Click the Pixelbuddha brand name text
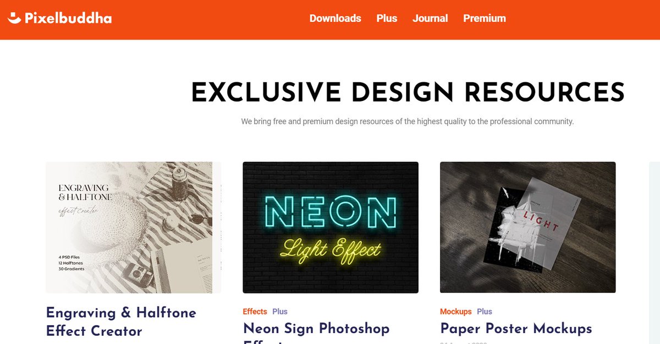This screenshot has width=660, height=344. coord(68,18)
